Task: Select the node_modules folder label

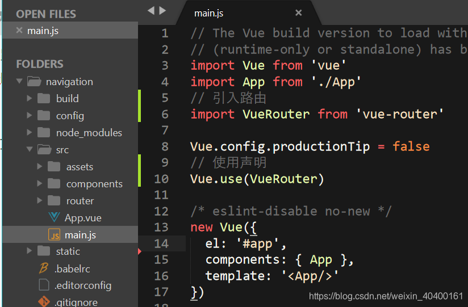Action: click(89, 132)
